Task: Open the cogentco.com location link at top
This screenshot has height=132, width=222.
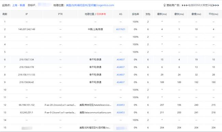Action: coord(90,5)
